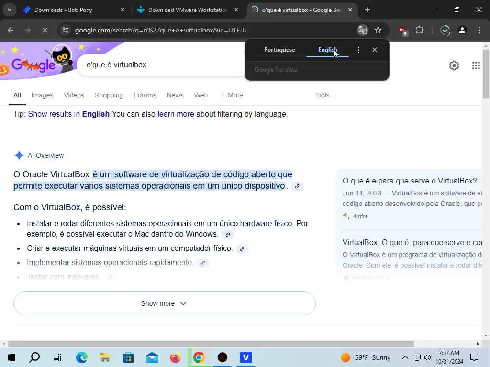Switch to Shopping results
This screenshot has height=367, width=490.
(x=109, y=95)
